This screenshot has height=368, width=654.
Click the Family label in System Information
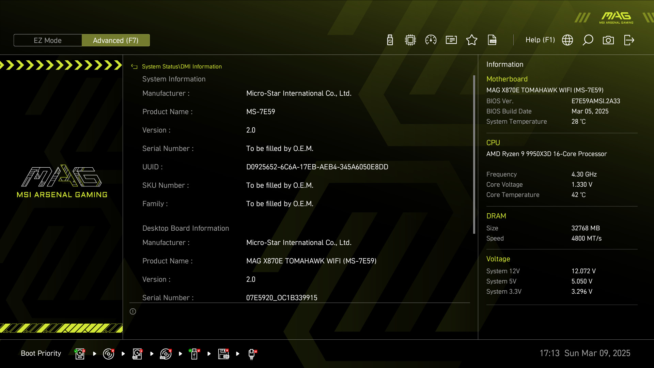(155, 204)
